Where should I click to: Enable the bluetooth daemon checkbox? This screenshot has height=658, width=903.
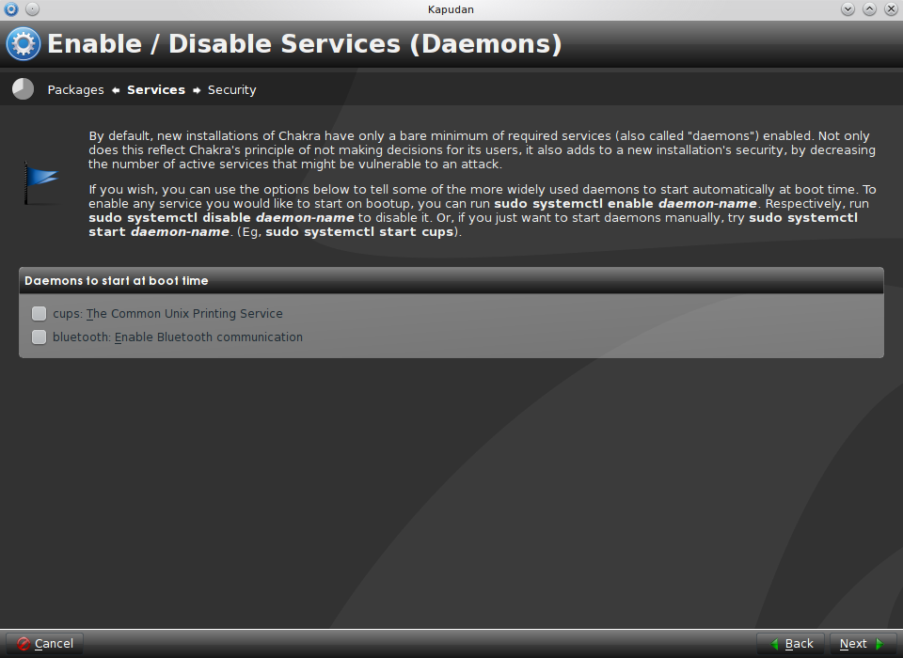coord(40,337)
